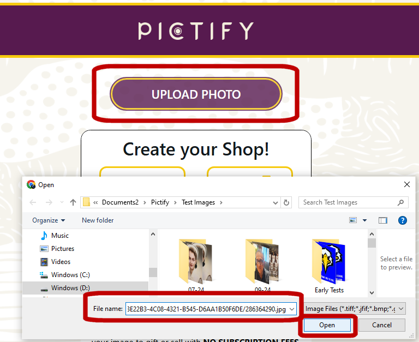Viewport: 419px width, 342px height.
Task: Click New folder in toolbar
Action: [x=98, y=220]
